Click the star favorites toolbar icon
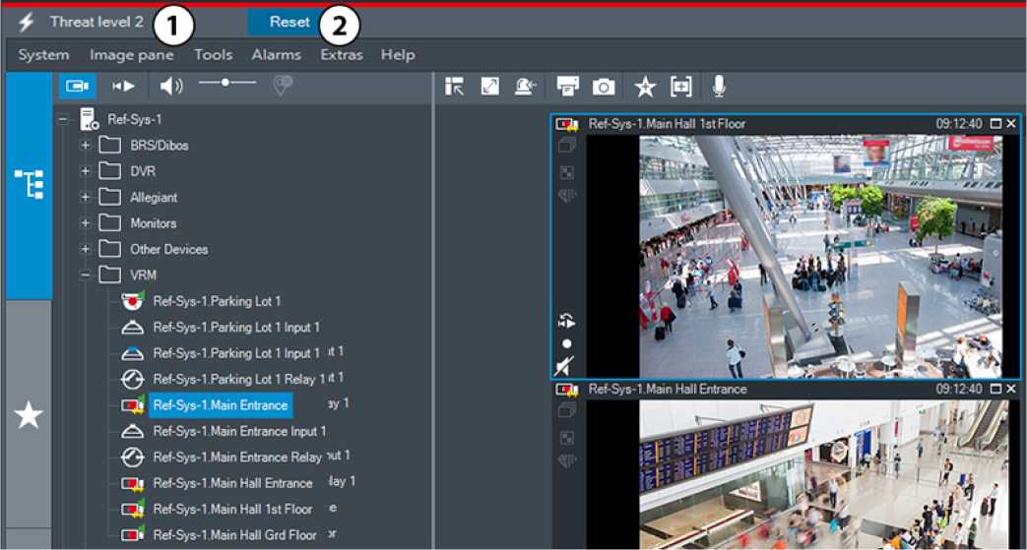This screenshot has width=1027, height=550. point(644,87)
